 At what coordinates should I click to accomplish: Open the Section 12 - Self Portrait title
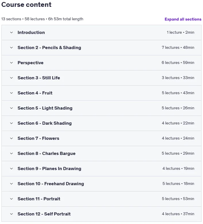coord(44,214)
